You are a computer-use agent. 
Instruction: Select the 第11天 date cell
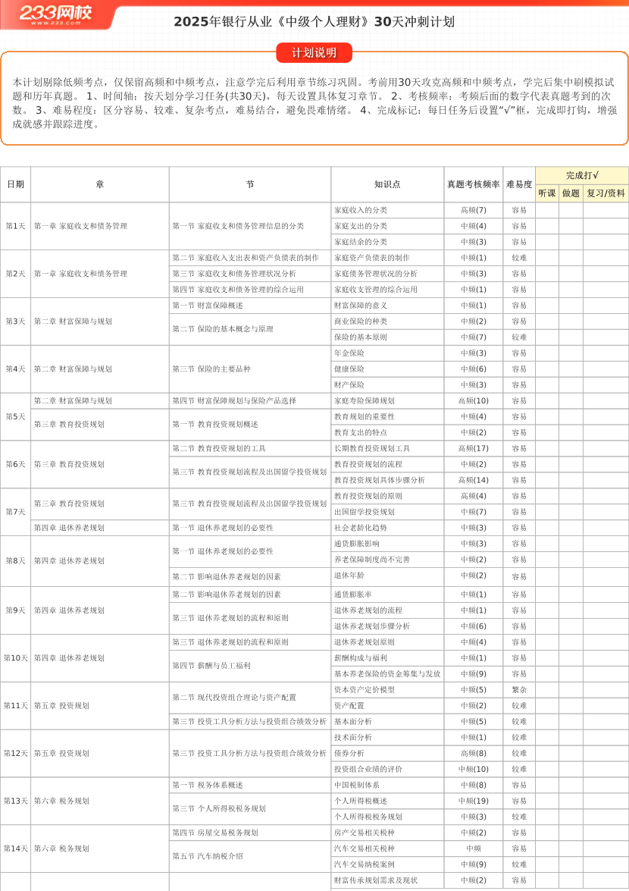coord(15,706)
